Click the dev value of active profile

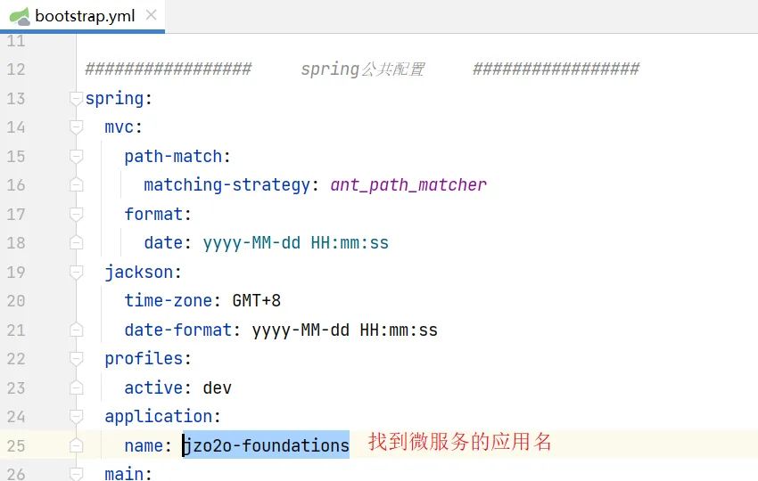[218, 387]
